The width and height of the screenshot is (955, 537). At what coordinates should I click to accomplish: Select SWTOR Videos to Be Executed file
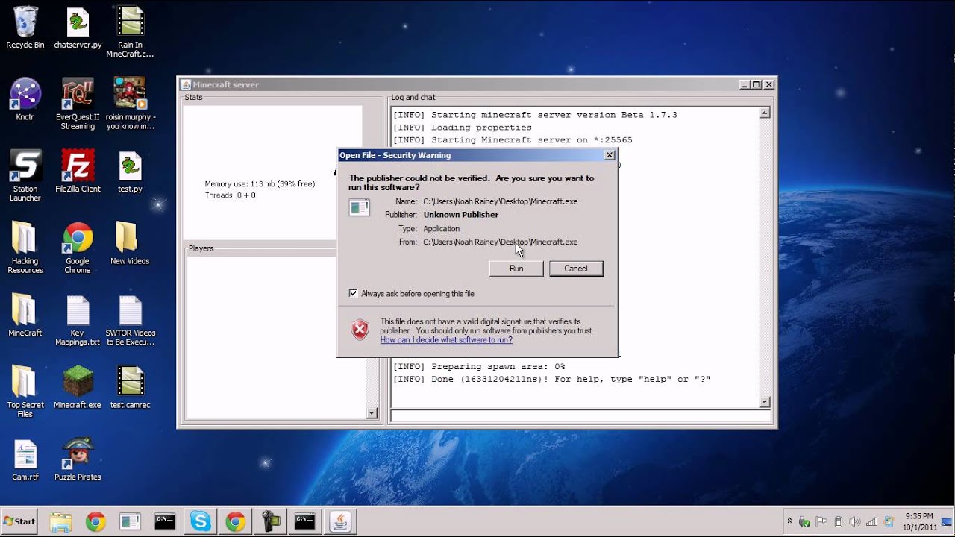pyautogui.click(x=130, y=321)
